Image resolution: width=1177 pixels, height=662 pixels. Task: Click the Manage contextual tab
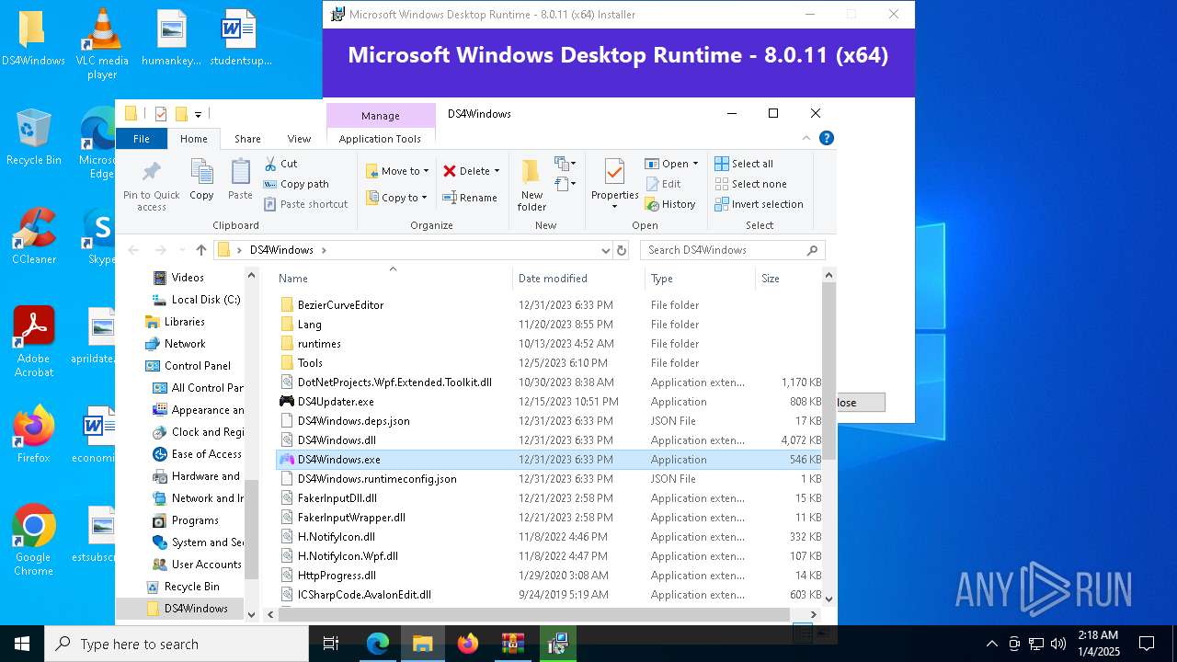(x=381, y=116)
